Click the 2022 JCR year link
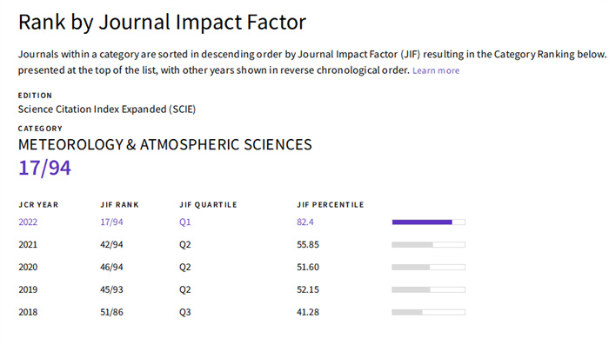This screenshot has width=609, height=345. tap(28, 222)
